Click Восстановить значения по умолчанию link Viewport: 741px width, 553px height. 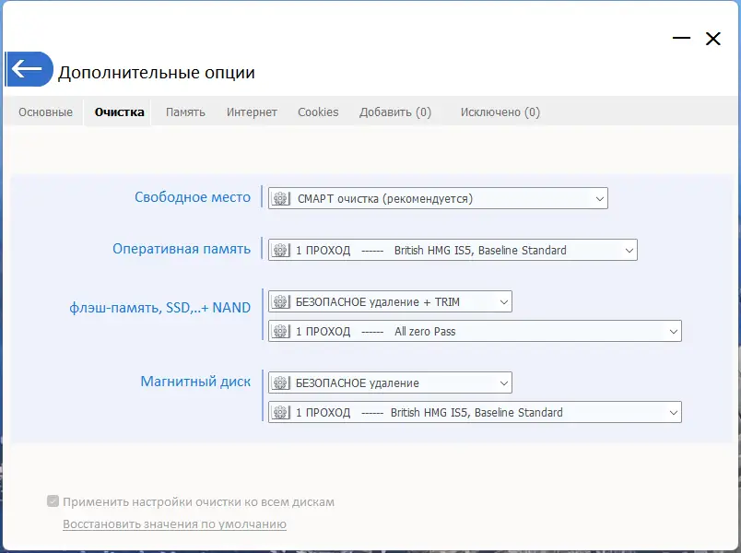pos(174,524)
